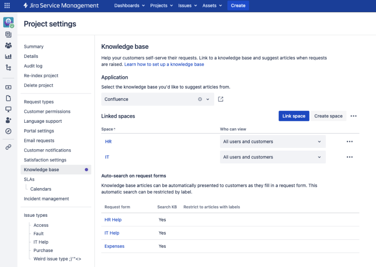Open more options beside Create space
376x267 pixels.
[354, 116]
